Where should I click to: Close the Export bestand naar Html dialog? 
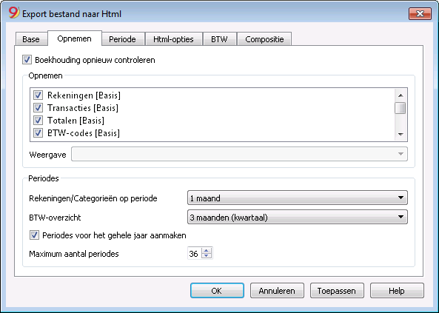coord(420,13)
